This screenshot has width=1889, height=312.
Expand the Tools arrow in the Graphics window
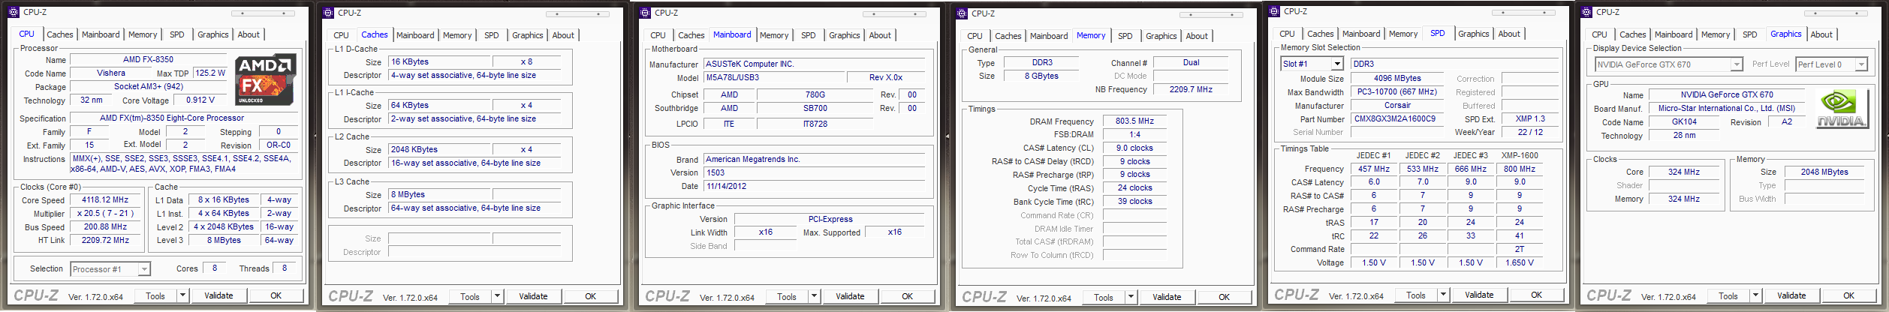point(1755,295)
